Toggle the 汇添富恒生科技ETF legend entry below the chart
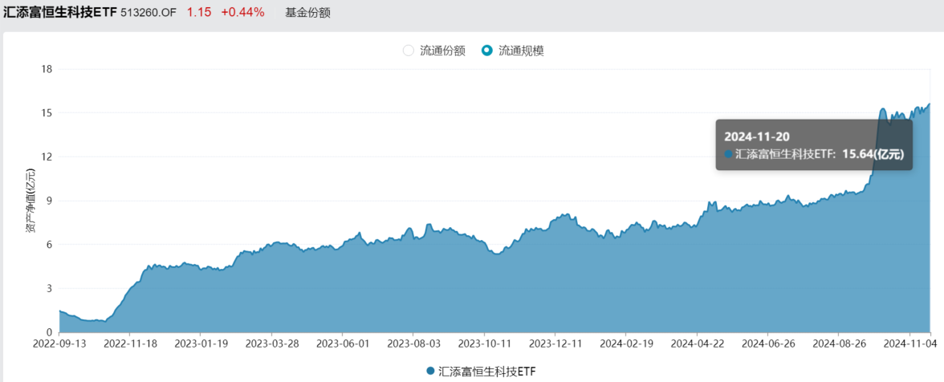This screenshot has height=382, width=944. pyautogui.click(x=480, y=371)
